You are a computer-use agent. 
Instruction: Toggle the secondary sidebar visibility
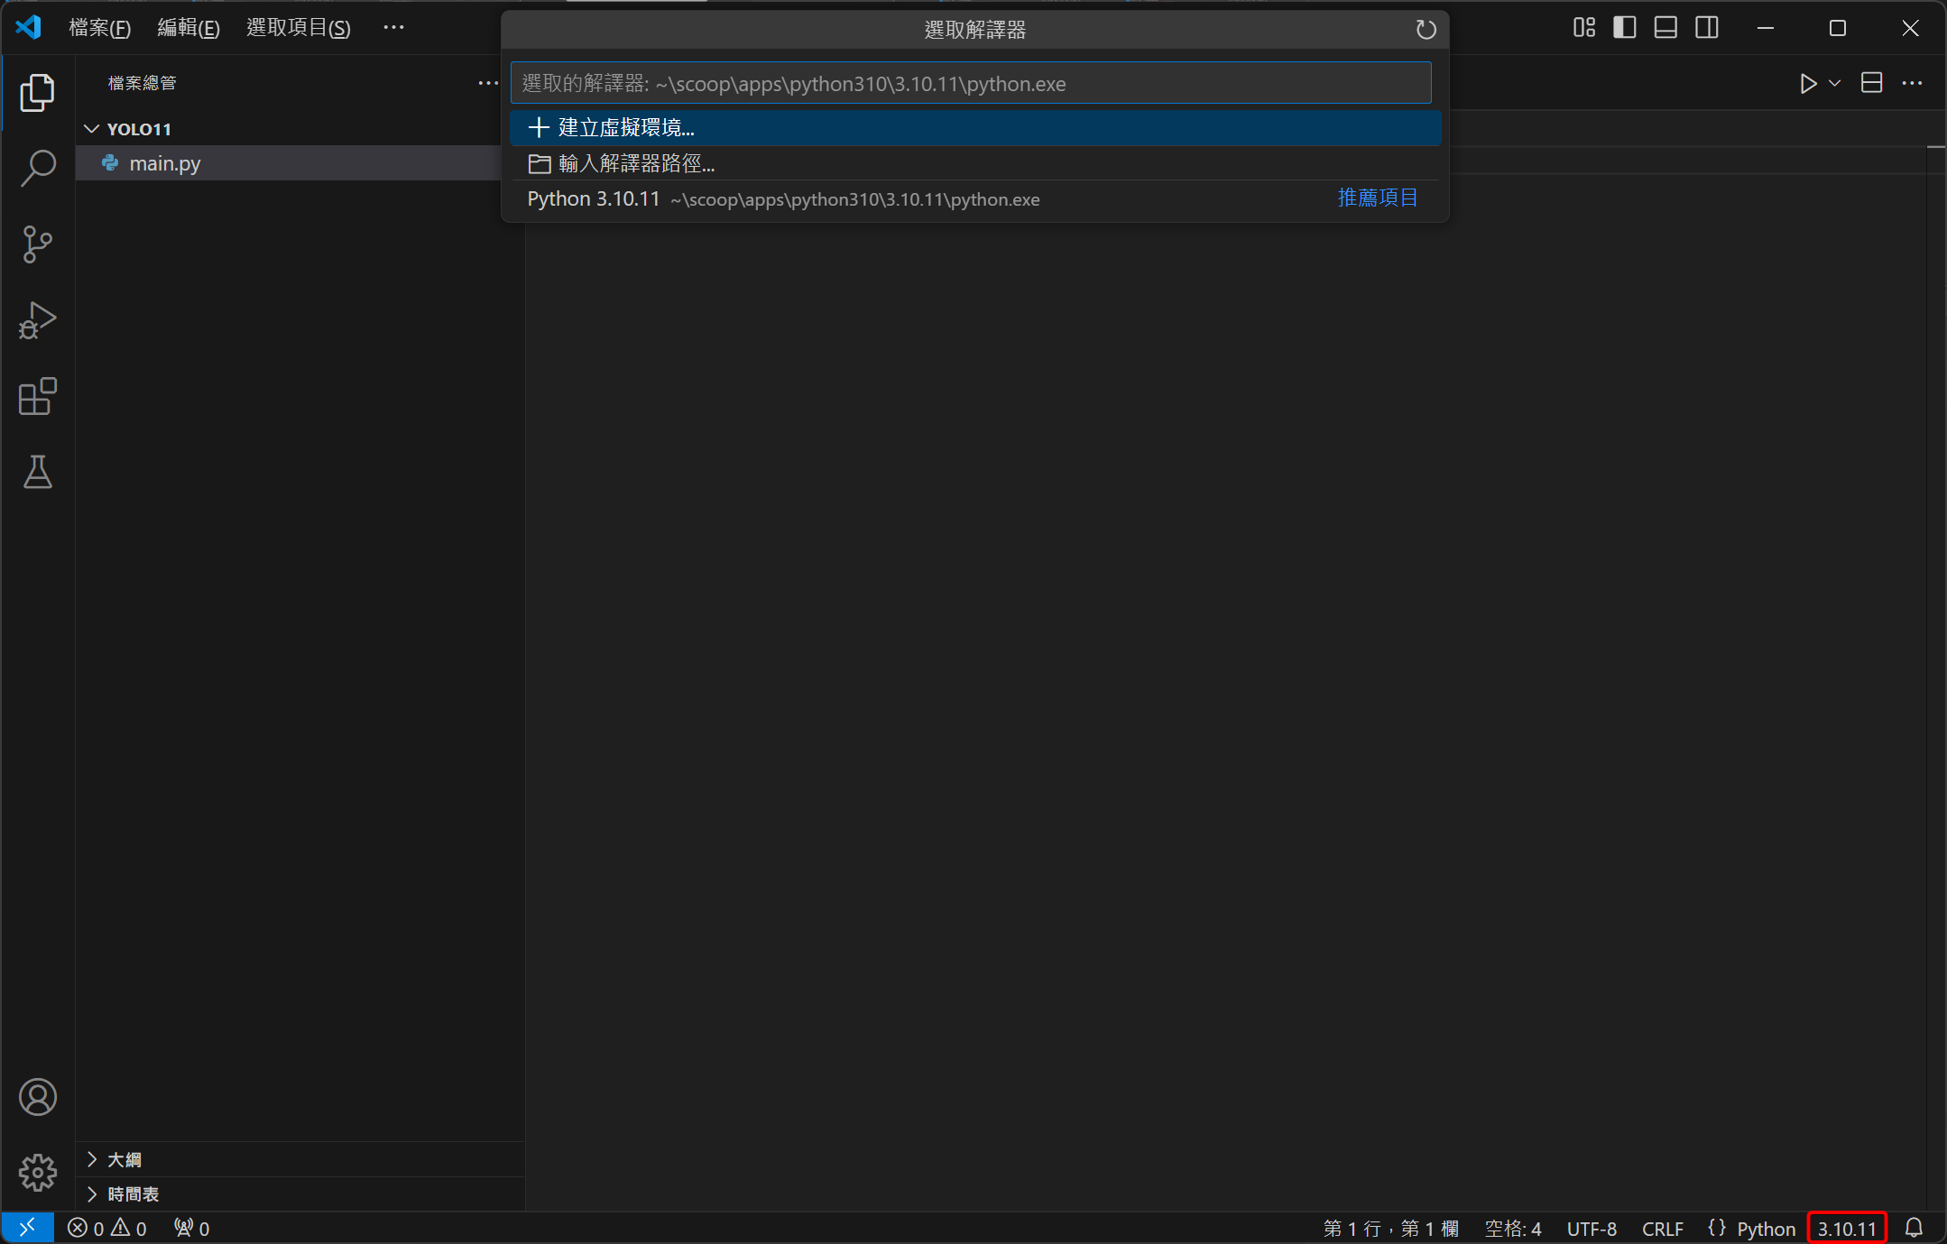(1706, 28)
